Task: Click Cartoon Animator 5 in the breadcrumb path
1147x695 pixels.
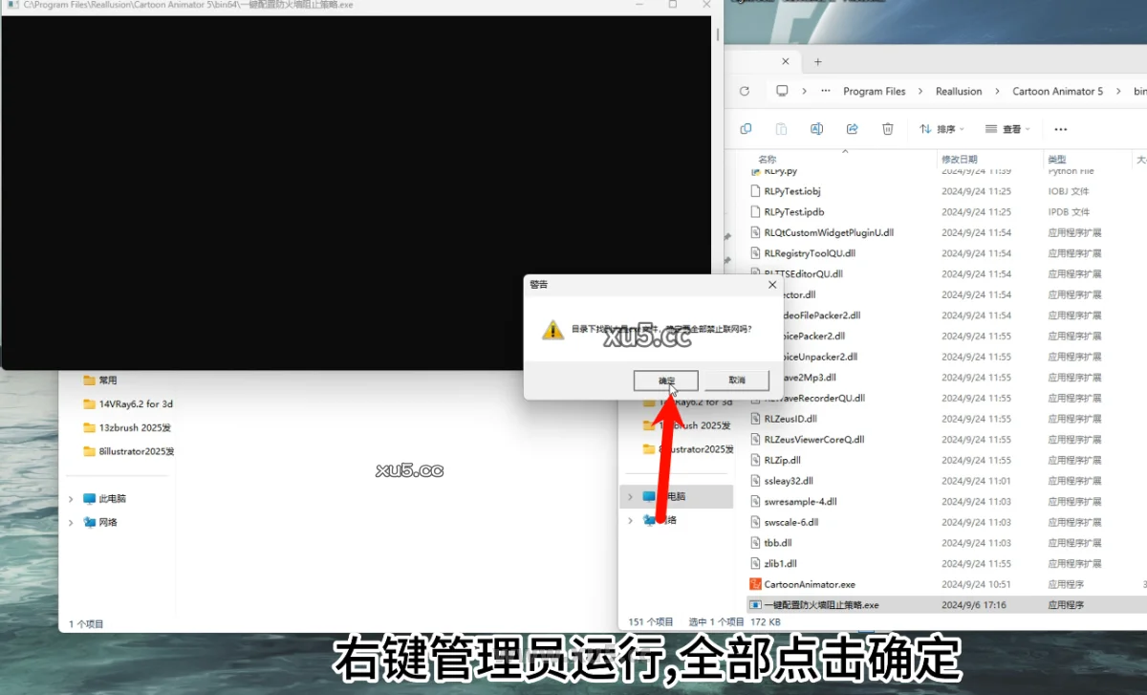Action: click(1057, 91)
